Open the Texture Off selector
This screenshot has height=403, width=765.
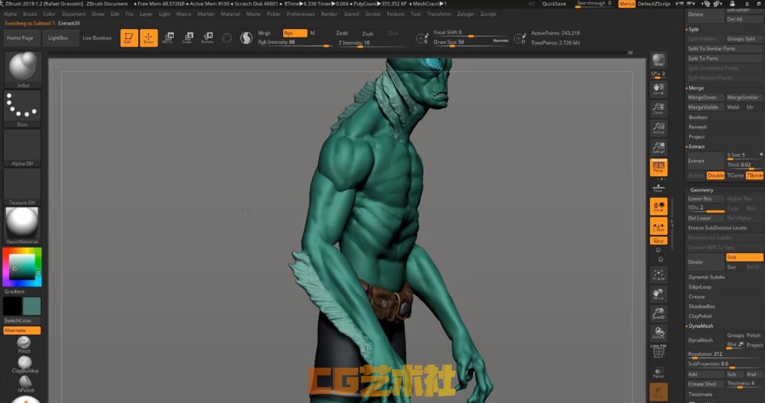22,187
